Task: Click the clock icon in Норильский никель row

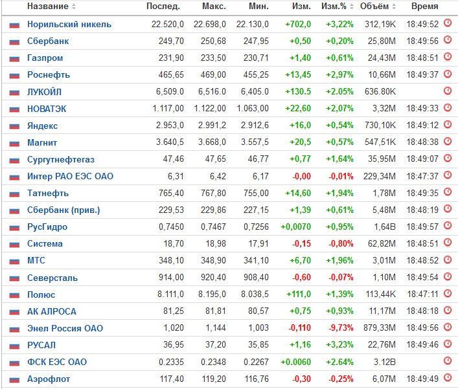Action: point(448,23)
